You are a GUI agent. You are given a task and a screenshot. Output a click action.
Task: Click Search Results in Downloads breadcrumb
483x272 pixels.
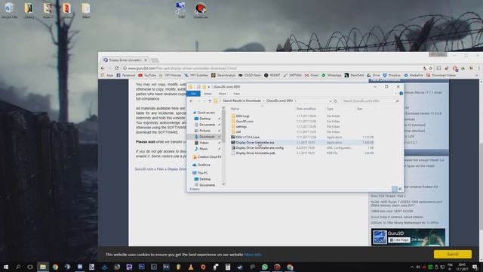tap(241, 100)
